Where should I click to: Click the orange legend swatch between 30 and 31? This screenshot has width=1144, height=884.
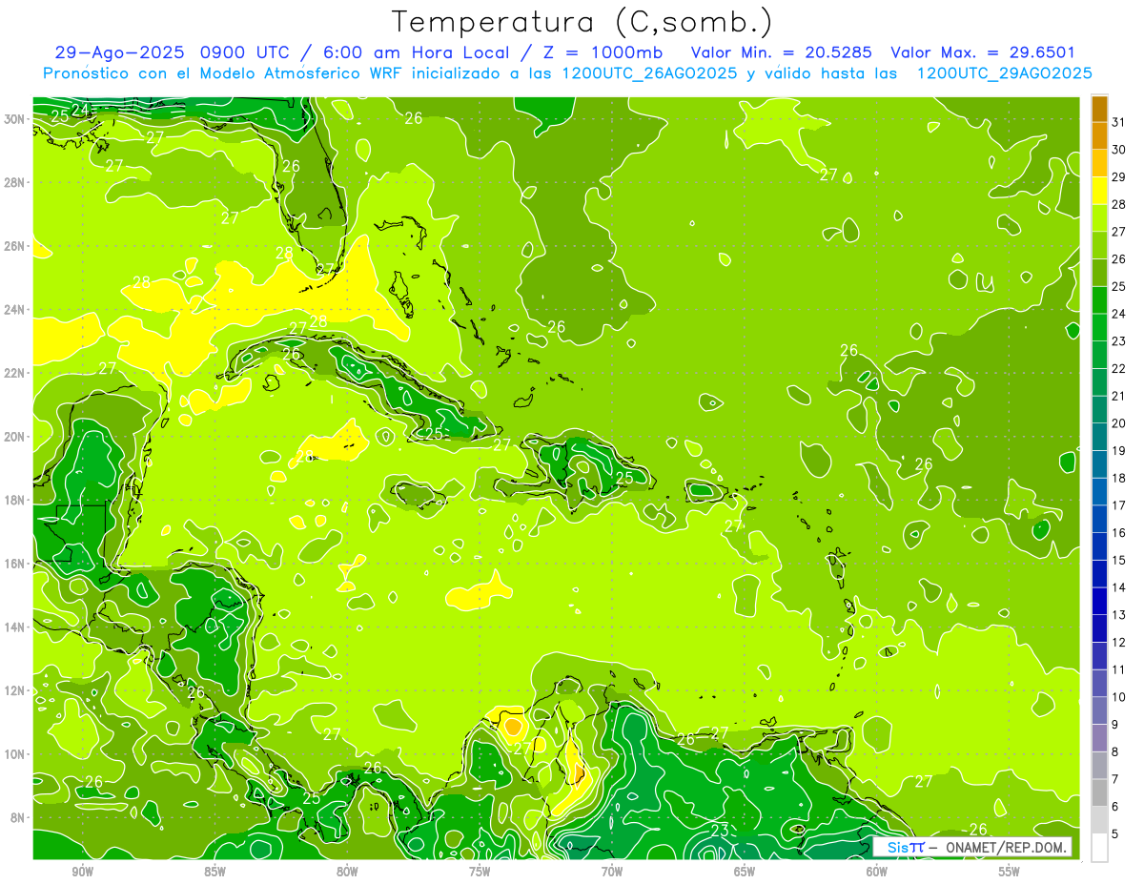point(1099,135)
